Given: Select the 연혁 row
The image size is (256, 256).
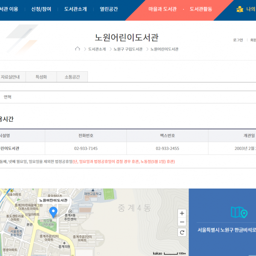Looking at the screenshot, I should tap(8, 97).
